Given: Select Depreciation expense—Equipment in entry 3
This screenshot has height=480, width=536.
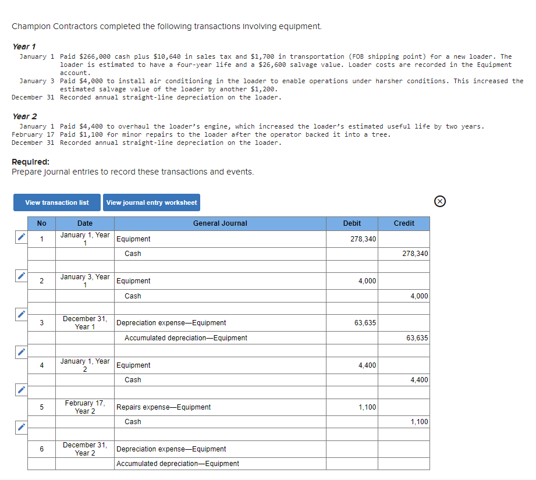Looking at the screenshot, I should coord(220,323).
